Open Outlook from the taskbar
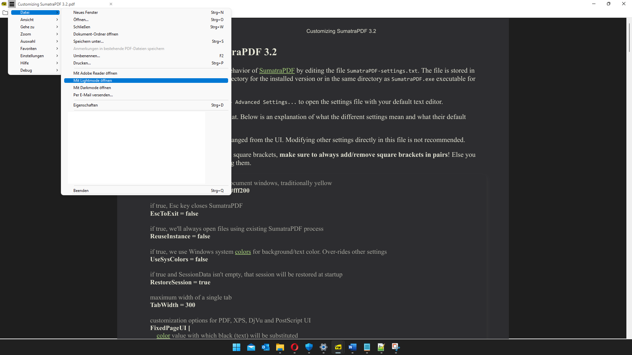Screen dimensions: 632x355 click(x=266, y=347)
